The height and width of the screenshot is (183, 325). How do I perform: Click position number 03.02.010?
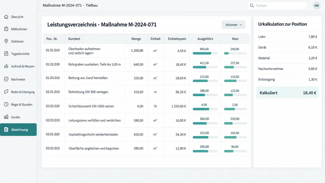coord(53,148)
